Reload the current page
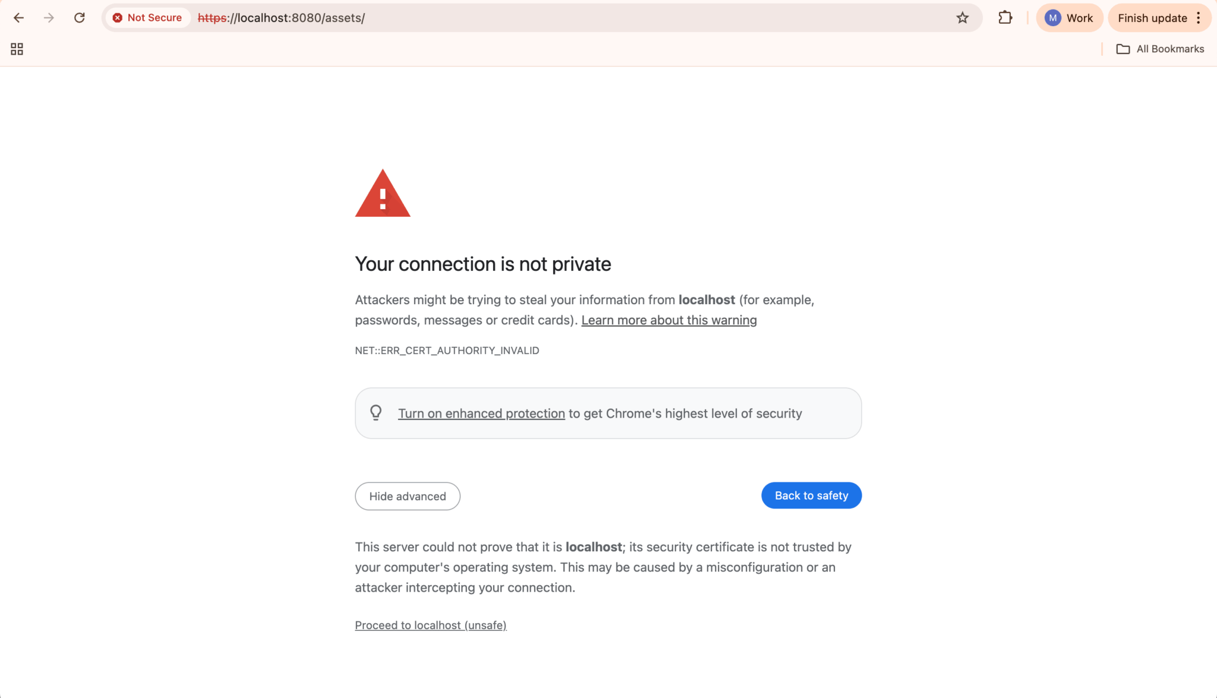1217x698 pixels. [79, 18]
